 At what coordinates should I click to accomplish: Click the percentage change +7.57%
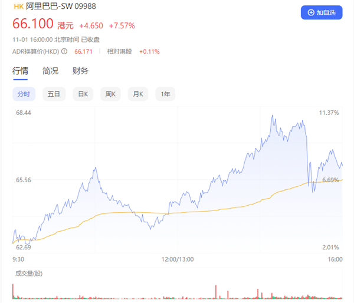(122, 26)
